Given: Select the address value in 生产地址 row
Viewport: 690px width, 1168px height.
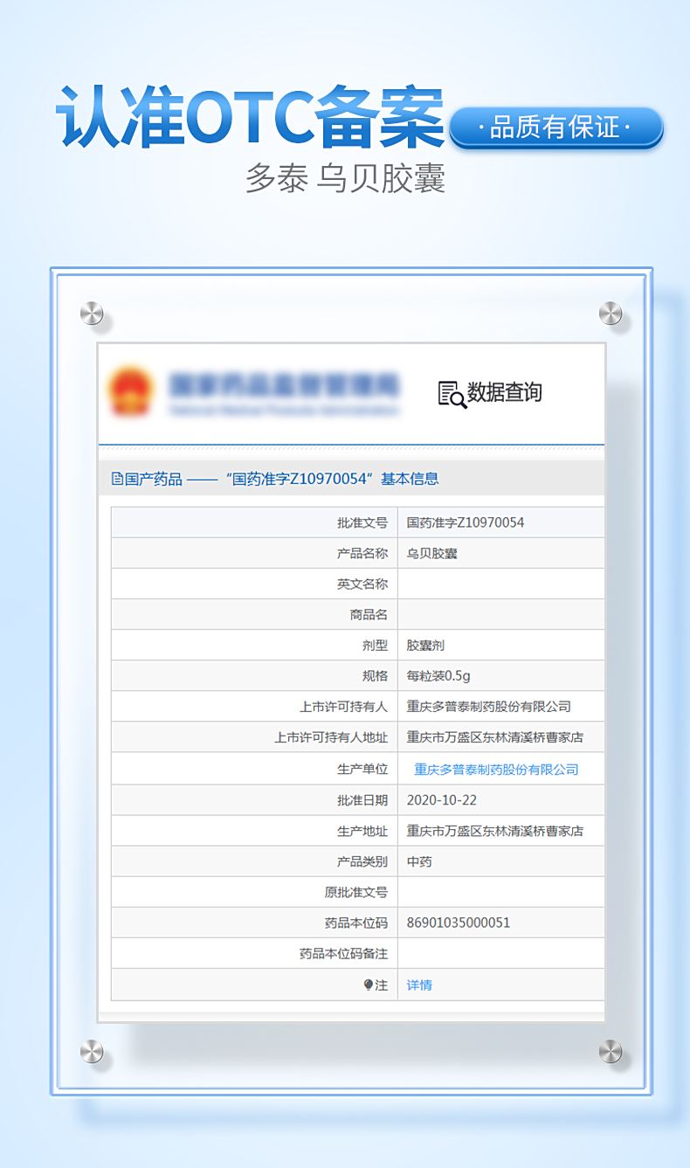Looking at the screenshot, I should click(495, 831).
